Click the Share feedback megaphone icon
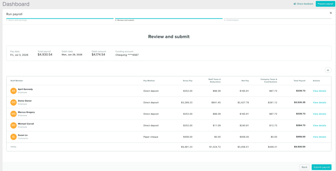 click(295, 4)
